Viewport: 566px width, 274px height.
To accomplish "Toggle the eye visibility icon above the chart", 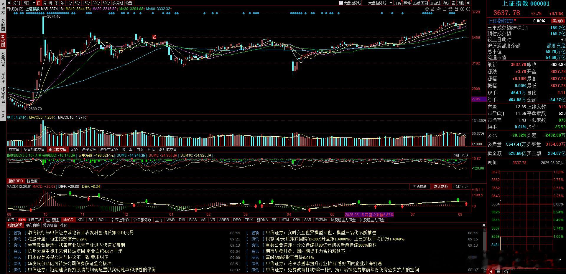I will click(x=438, y=9).
